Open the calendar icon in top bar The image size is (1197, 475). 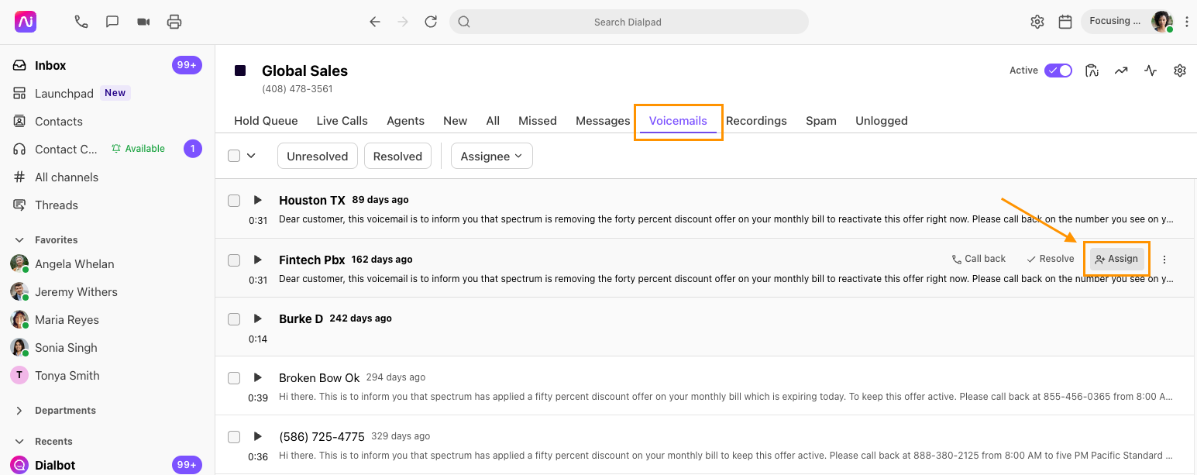[1065, 22]
